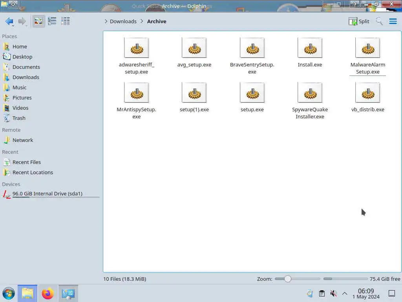Open the clipboard tray icon

322,293
